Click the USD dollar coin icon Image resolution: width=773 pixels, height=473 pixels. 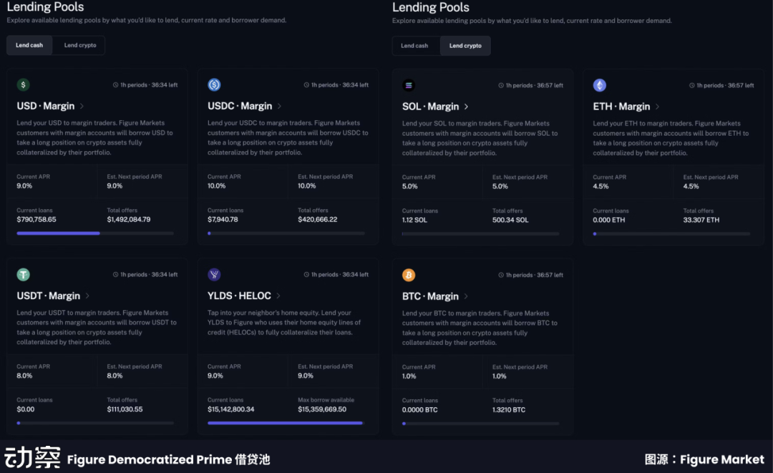tap(24, 85)
